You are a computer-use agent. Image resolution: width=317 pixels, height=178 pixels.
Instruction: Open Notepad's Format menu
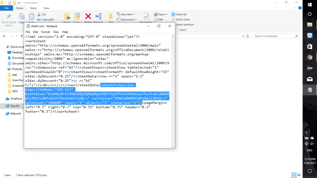coord(45,32)
